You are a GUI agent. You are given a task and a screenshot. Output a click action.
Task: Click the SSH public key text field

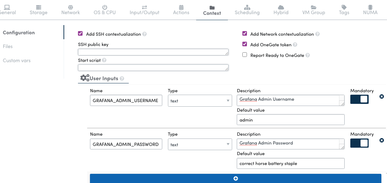pos(153,52)
